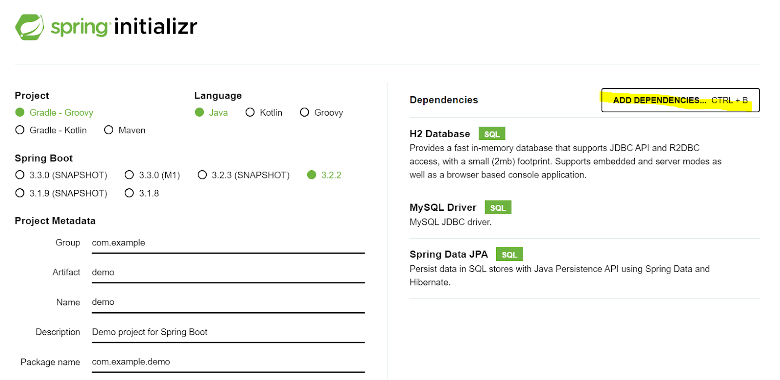Choose Groovy as the language
780x380 pixels.
coord(305,113)
